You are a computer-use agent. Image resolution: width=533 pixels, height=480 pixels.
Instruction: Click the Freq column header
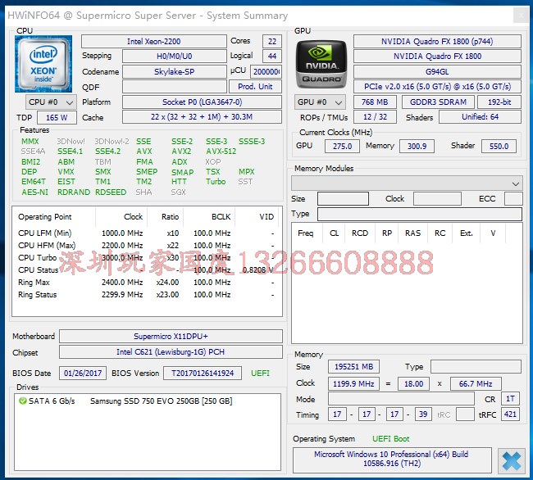[306, 233]
